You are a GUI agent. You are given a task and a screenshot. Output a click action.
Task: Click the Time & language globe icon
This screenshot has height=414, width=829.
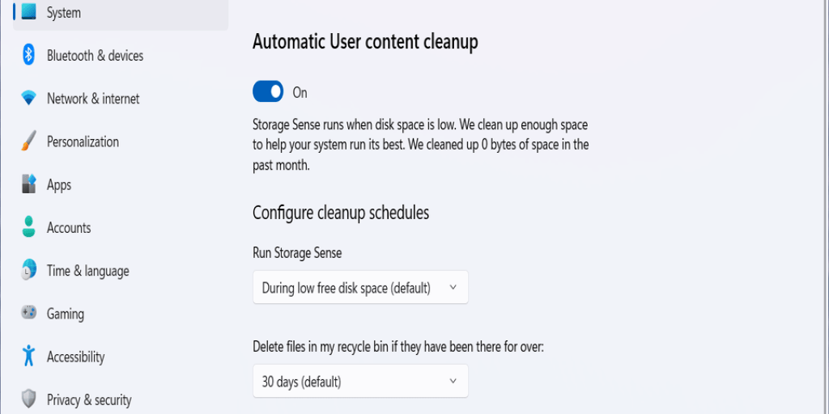pos(28,270)
